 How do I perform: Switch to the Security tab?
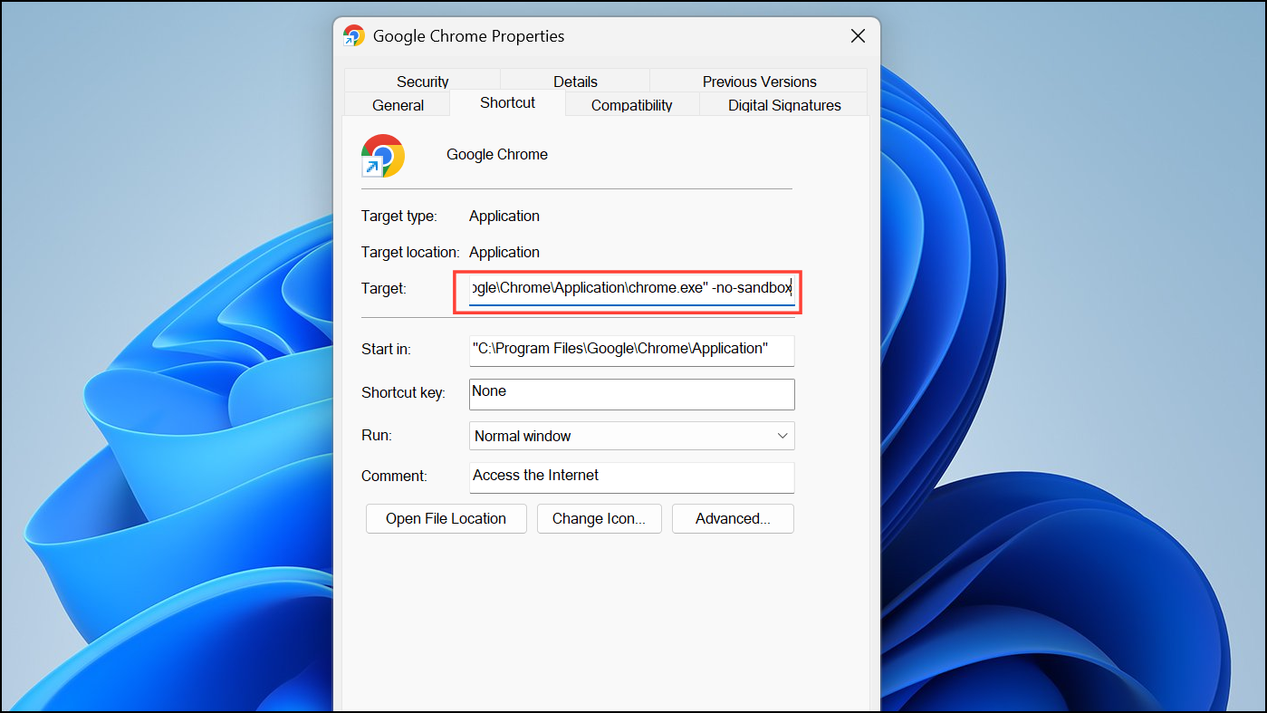pos(422,81)
